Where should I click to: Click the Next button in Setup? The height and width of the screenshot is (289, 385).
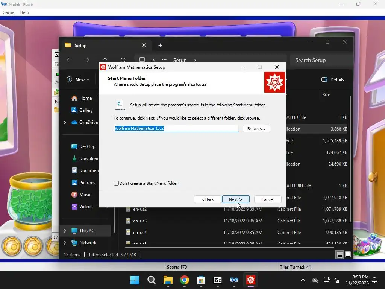click(236, 199)
